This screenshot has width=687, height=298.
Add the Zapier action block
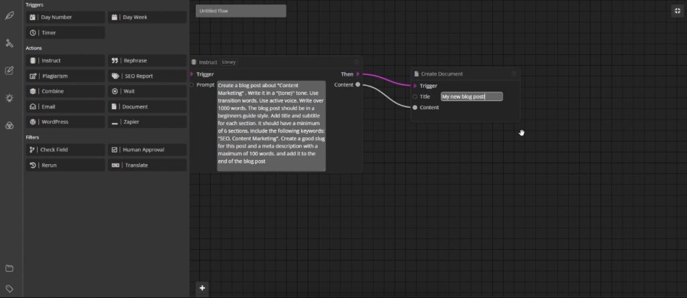(147, 122)
